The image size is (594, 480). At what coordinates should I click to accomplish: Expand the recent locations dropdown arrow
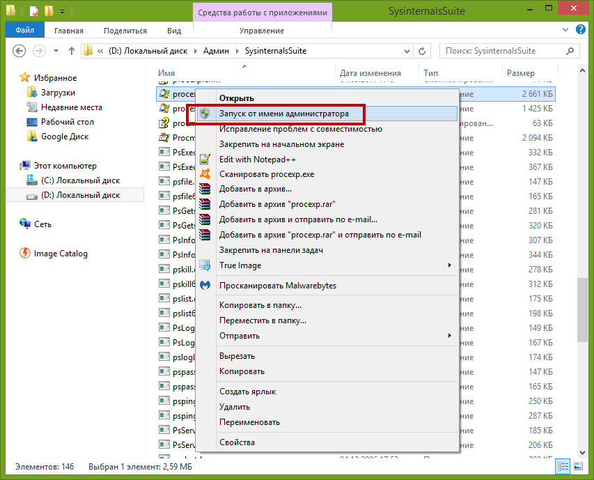click(x=56, y=51)
